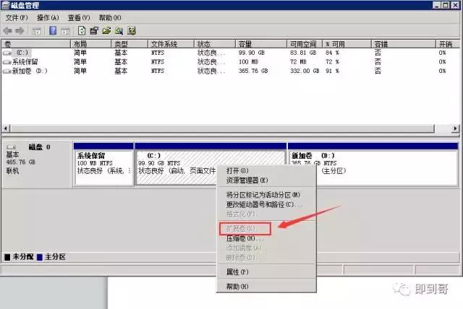Toggle the show/hide action pane icon

pyautogui.click(x=65, y=30)
